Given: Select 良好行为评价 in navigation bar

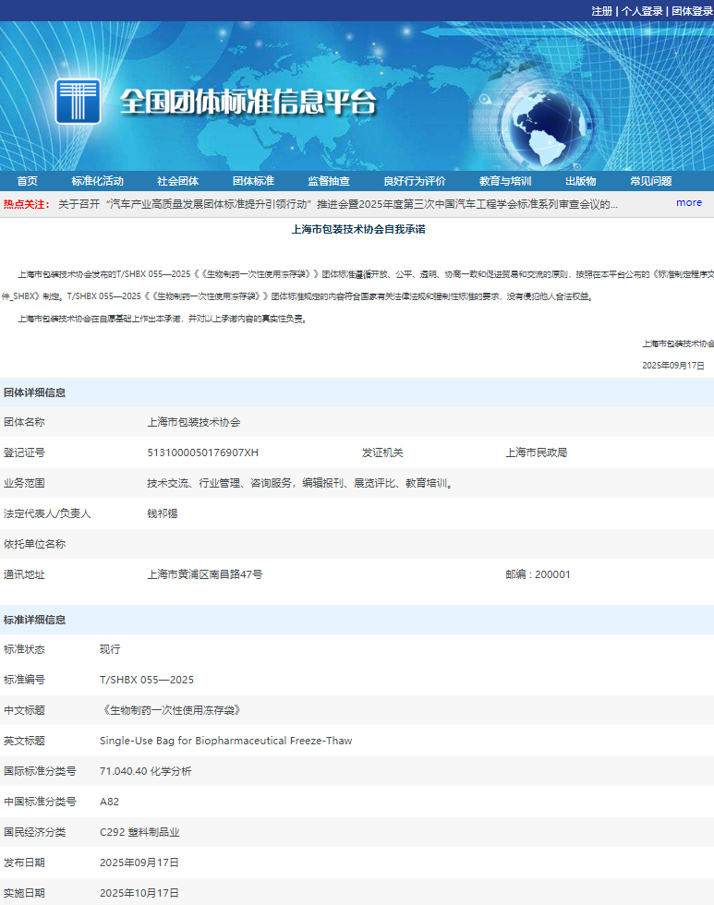Looking at the screenshot, I should tap(415, 181).
